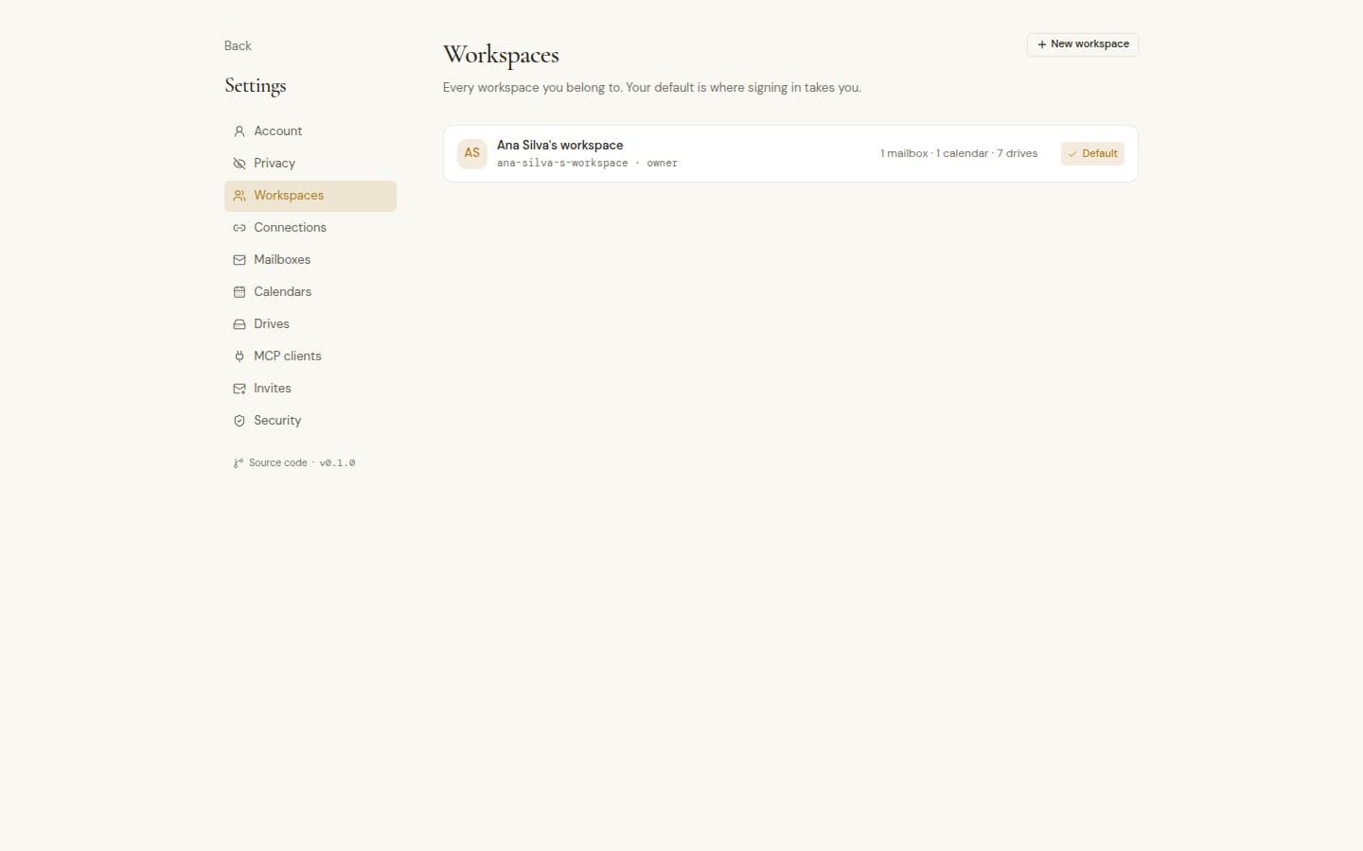Click the 'Every workspace you belong to' description
This screenshot has height=851, width=1363.
[x=652, y=88]
